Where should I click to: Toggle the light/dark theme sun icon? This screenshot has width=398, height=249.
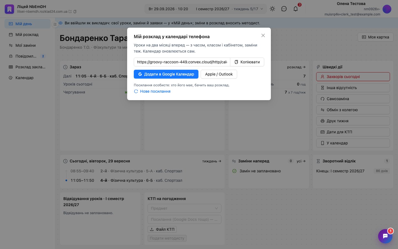tap(273, 9)
